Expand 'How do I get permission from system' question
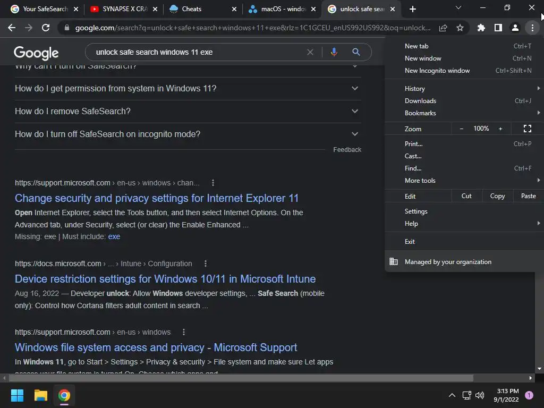The height and width of the screenshot is (408, 544). (188, 89)
